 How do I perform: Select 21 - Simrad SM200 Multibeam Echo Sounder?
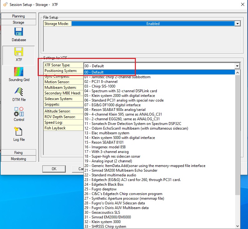point(159,170)
